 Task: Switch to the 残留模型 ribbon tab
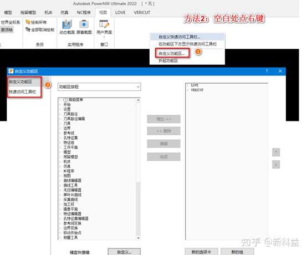[x=28, y=13]
